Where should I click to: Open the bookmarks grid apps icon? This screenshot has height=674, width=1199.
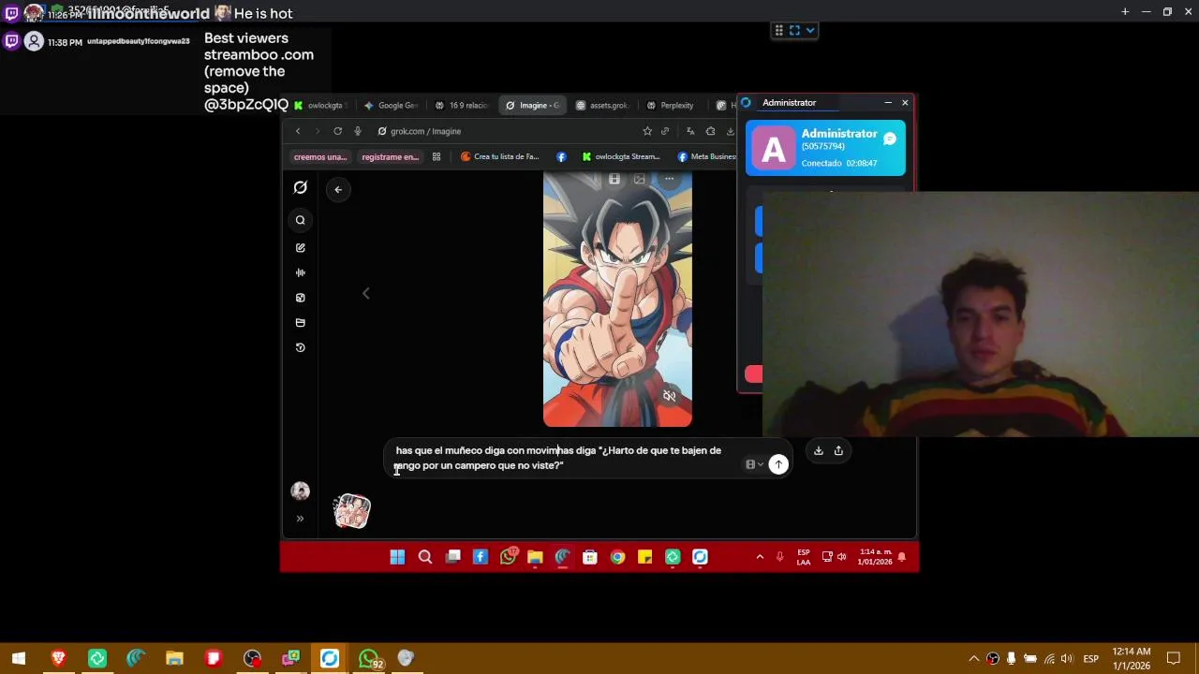tap(436, 157)
